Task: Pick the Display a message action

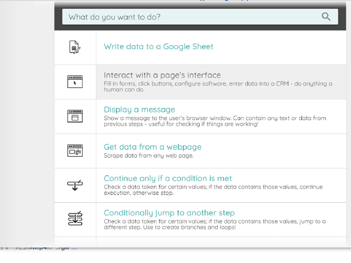Action: click(x=139, y=110)
